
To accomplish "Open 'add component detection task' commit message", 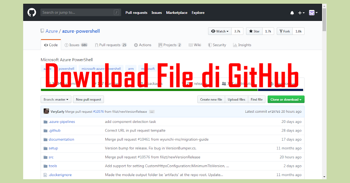I will click(130, 122).
